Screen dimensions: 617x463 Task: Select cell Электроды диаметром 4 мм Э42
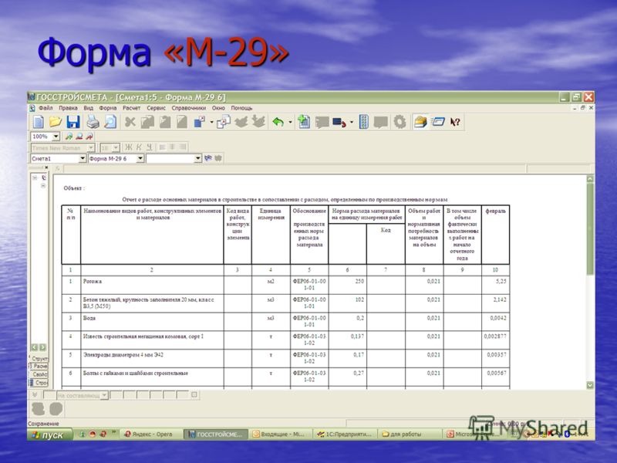(x=152, y=358)
